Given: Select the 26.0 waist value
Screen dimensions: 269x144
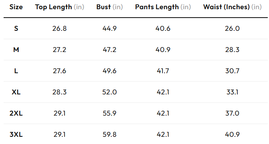Looking at the screenshot, I should click(x=232, y=28).
